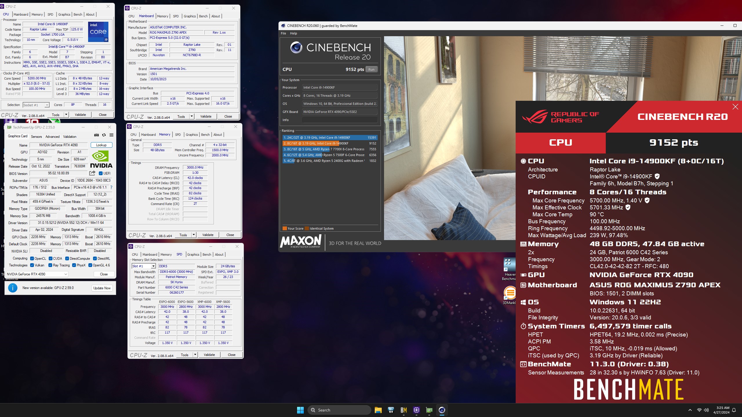Toggle the OpenCL checkbox

(x=32, y=259)
